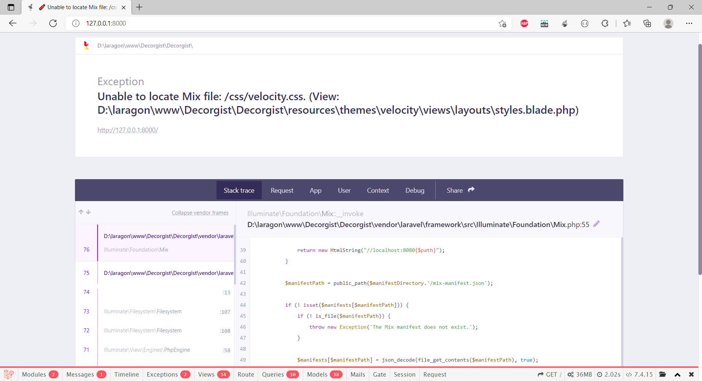Click the Share arrow icon
The height and width of the screenshot is (381, 702).
[x=471, y=190]
